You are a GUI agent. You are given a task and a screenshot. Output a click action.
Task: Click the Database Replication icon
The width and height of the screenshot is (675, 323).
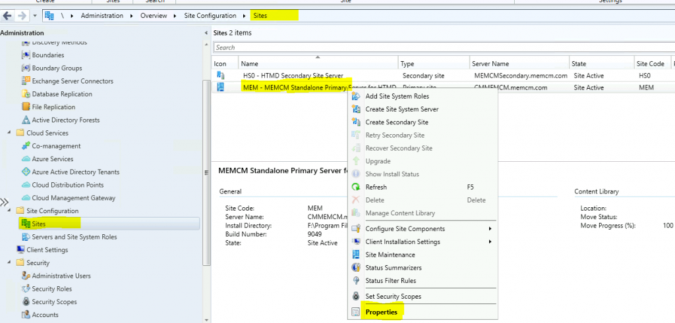coord(26,94)
